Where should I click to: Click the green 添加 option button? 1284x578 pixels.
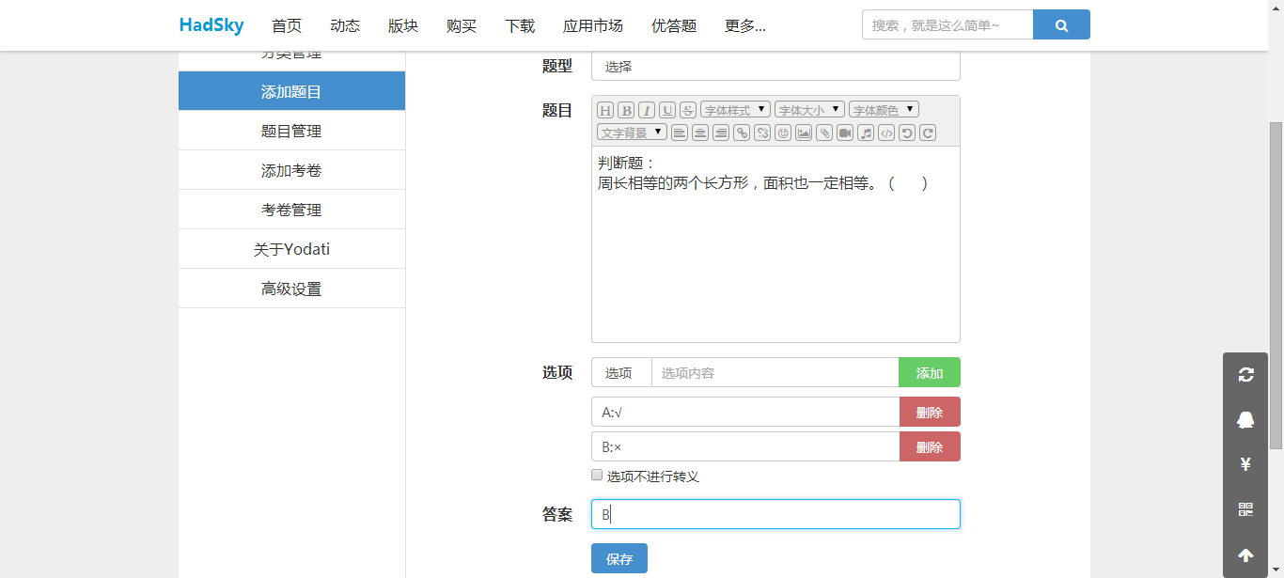pos(929,373)
